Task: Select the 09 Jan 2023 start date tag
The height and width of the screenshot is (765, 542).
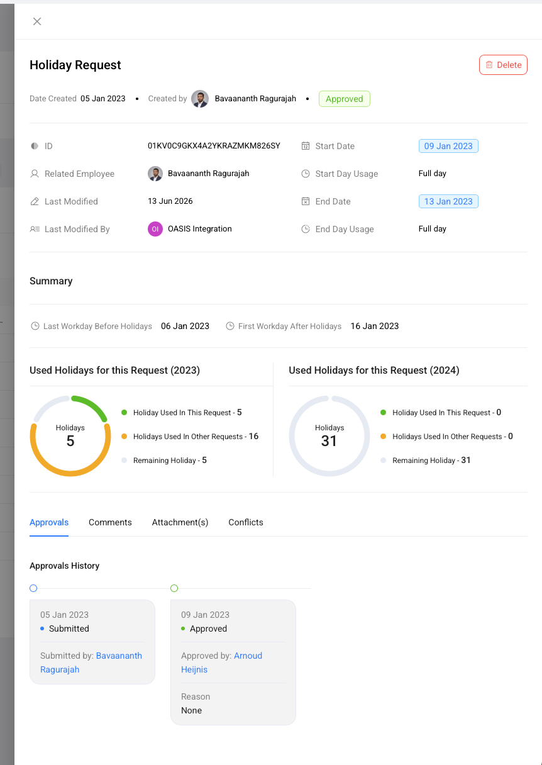Action: pyautogui.click(x=448, y=146)
